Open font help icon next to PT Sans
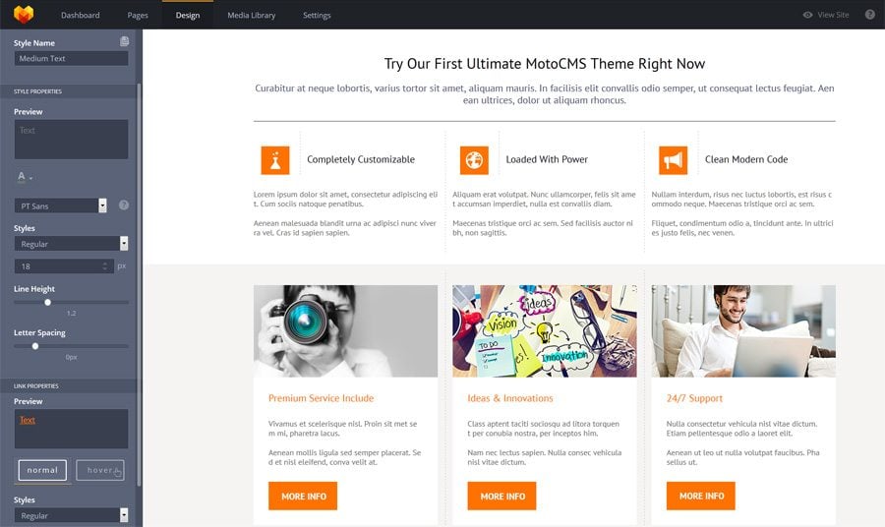The width and height of the screenshot is (885, 527). coord(124,205)
